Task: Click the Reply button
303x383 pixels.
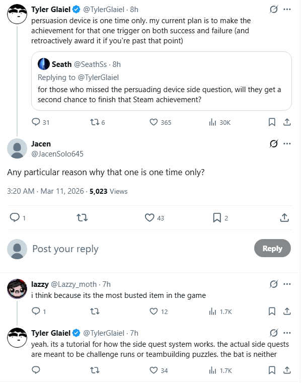Action: (272, 249)
